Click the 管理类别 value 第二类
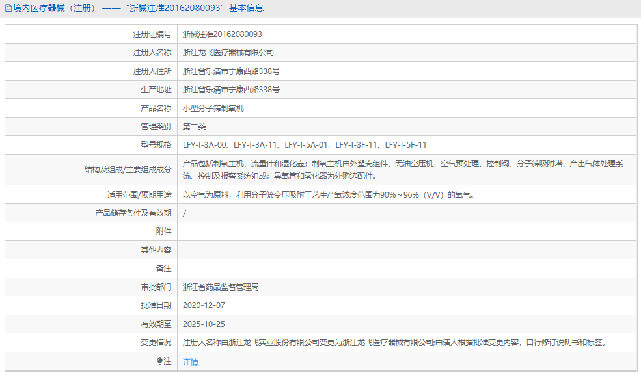 [195, 126]
